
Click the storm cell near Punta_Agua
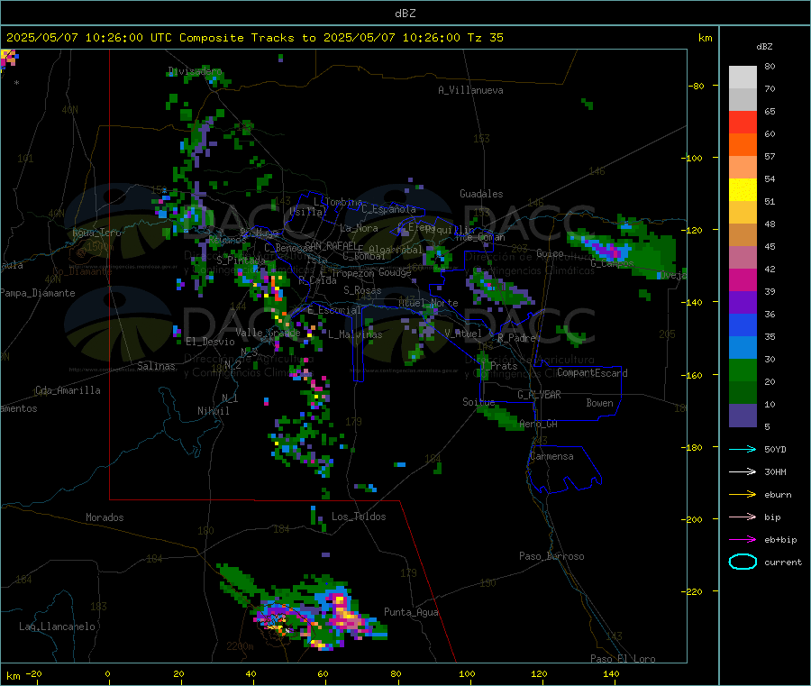[x=345, y=616]
